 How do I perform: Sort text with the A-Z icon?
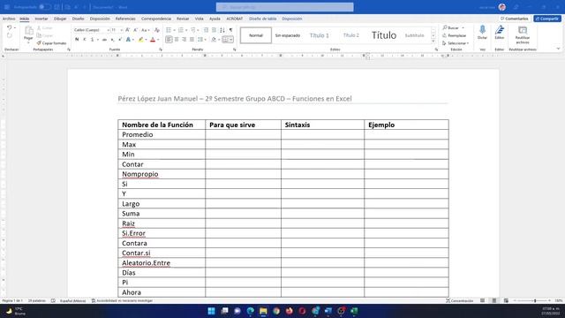(222, 30)
